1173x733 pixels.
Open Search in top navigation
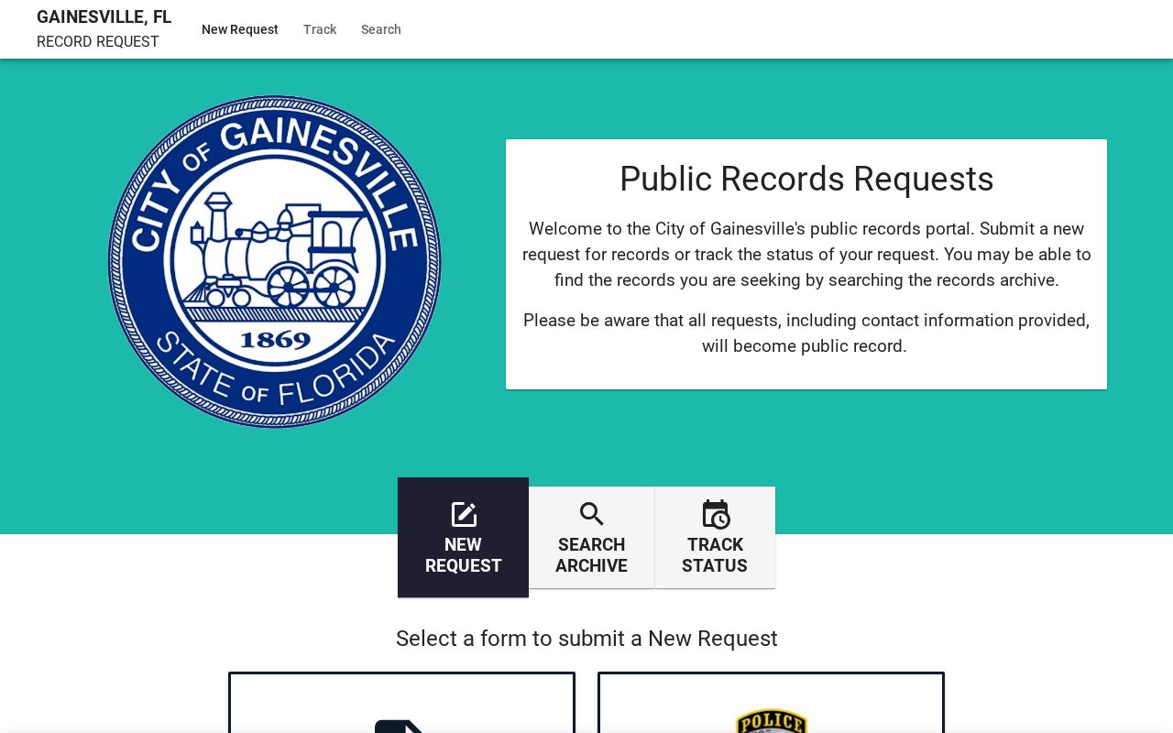[381, 29]
